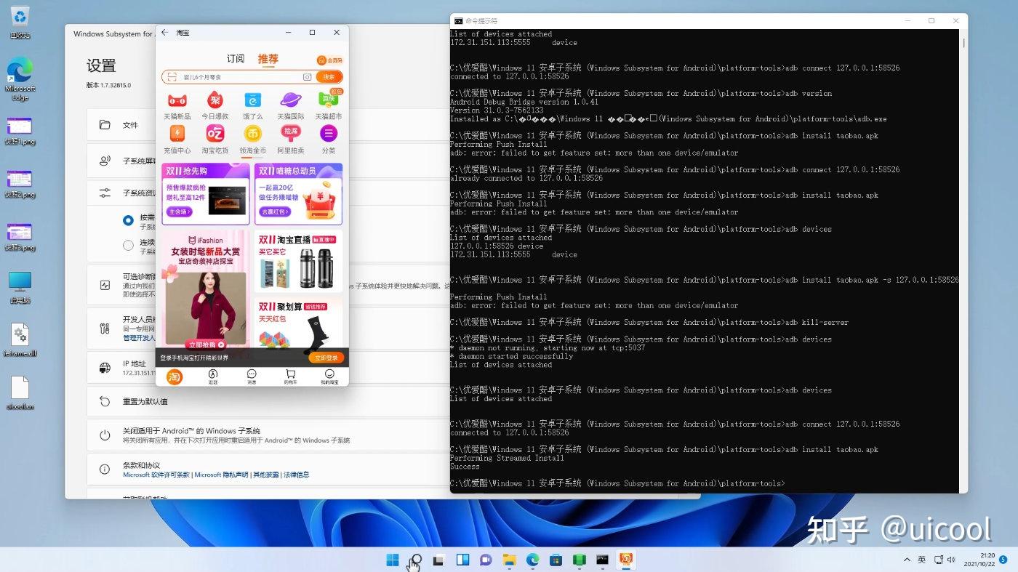Open the 法律信息 link in Settings
Screen dimensions: 1018x572
pos(296,475)
